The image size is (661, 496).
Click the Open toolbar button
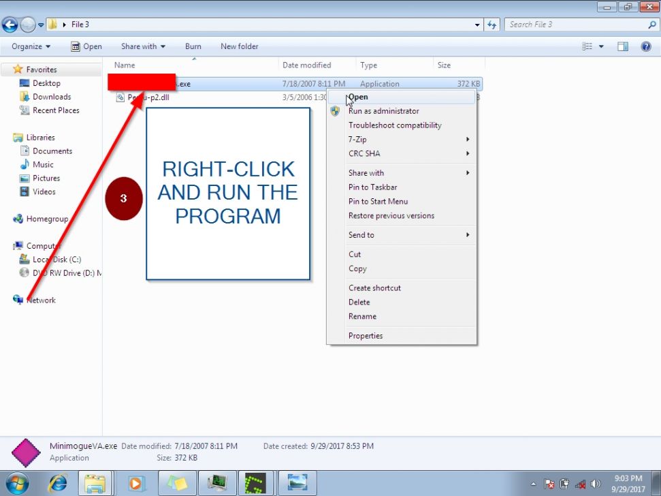[x=86, y=46]
